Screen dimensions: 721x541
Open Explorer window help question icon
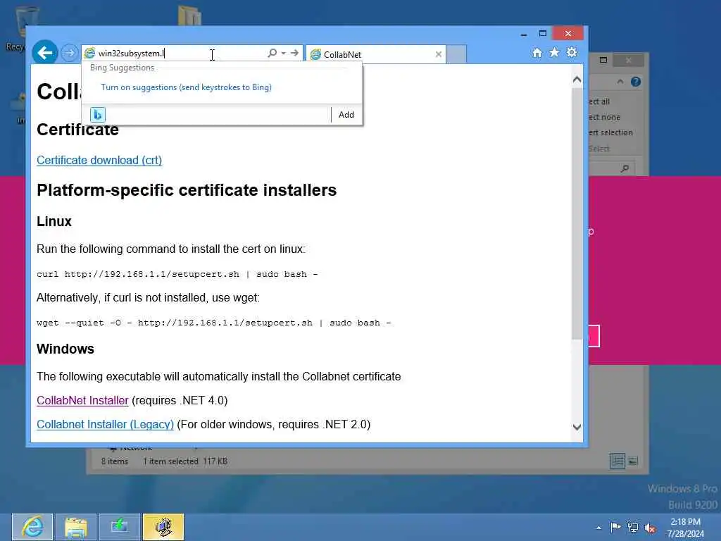point(636,82)
